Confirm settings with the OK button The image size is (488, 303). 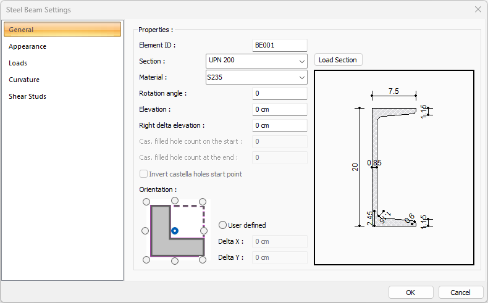(x=411, y=292)
